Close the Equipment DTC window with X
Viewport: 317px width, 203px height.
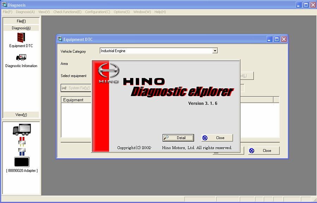tap(284, 39)
